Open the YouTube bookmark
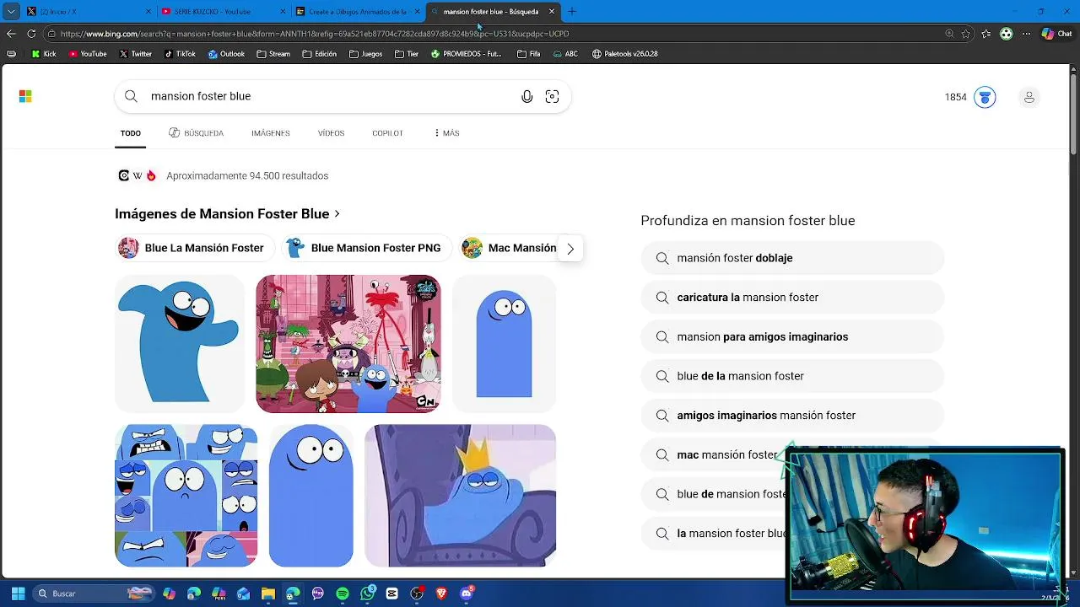 [88, 54]
